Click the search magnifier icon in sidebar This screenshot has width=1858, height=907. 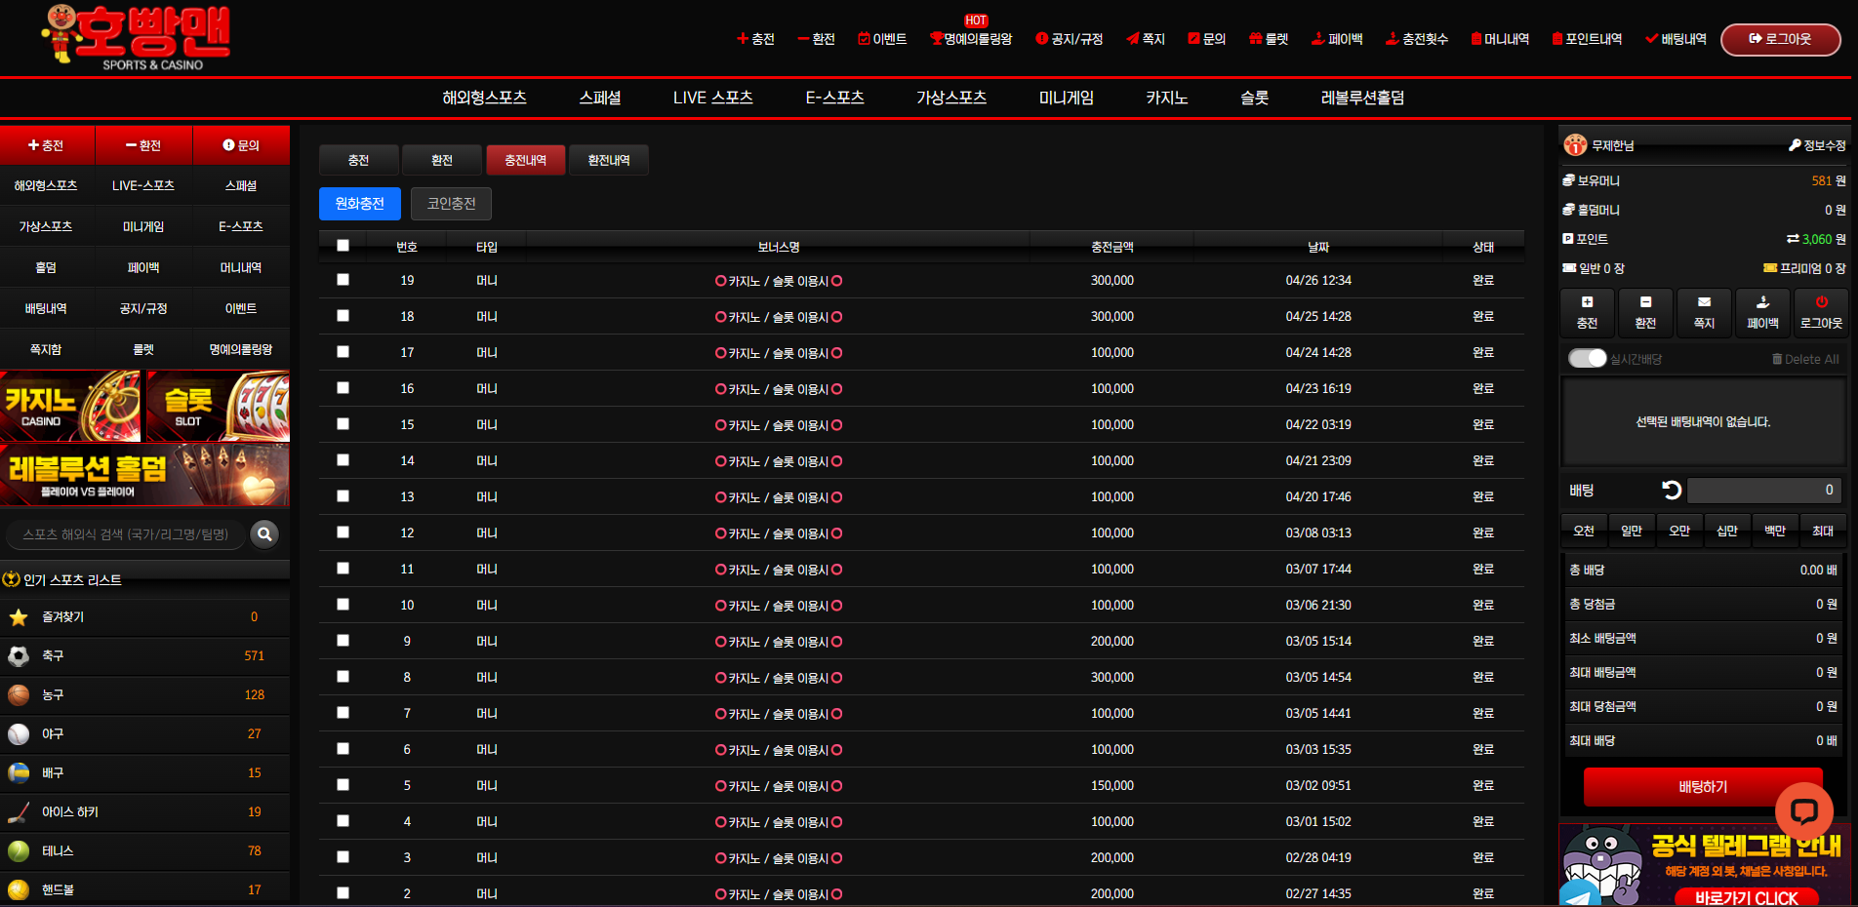pyautogui.click(x=264, y=533)
